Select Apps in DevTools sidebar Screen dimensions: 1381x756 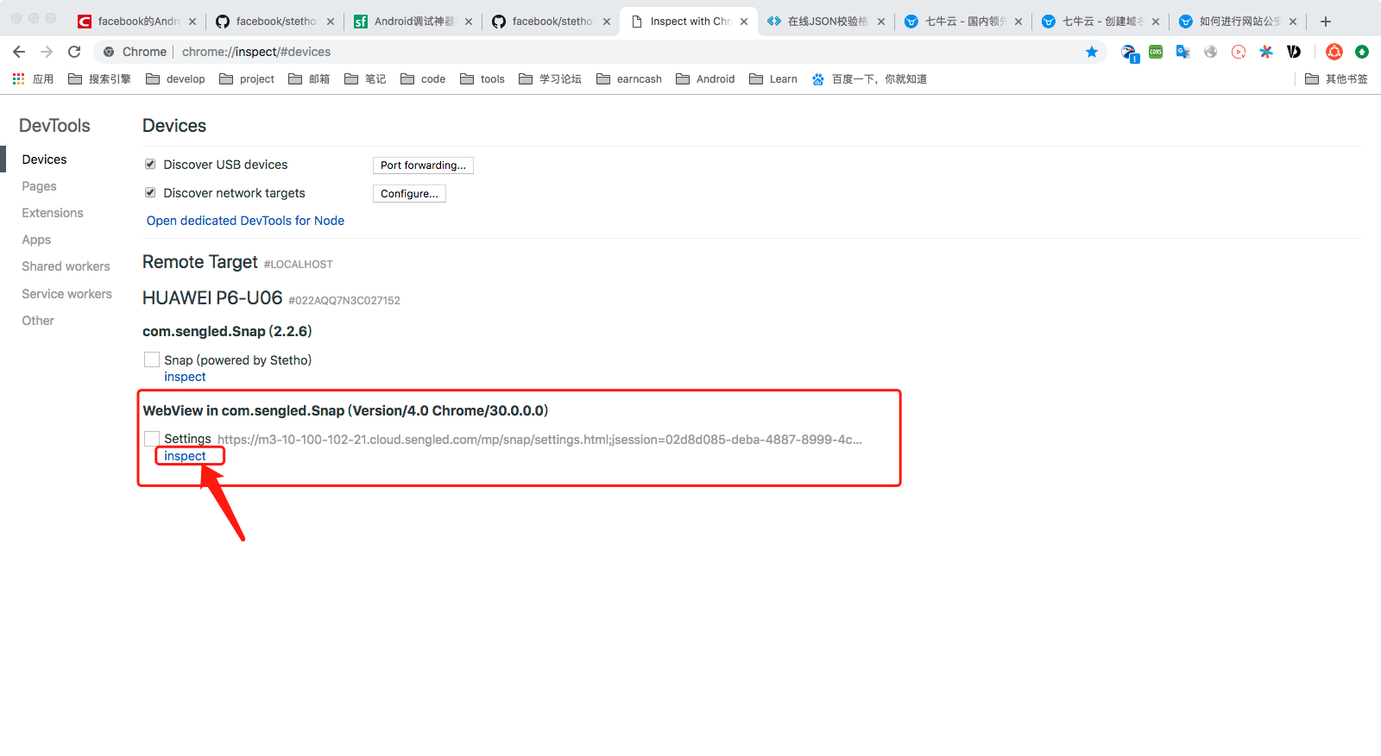pyautogui.click(x=36, y=240)
